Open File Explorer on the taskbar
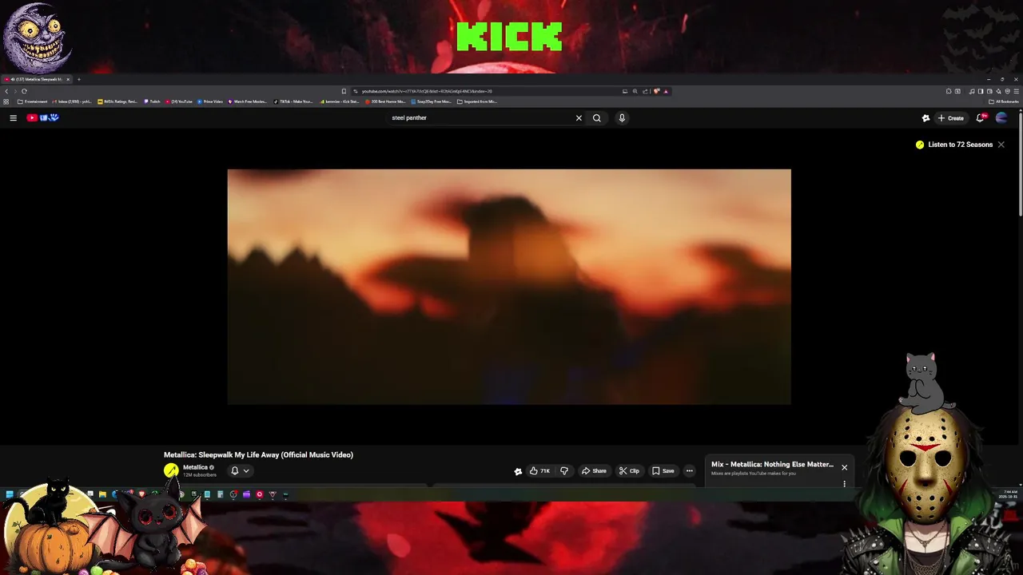Image resolution: width=1023 pixels, height=575 pixels. click(x=102, y=494)
